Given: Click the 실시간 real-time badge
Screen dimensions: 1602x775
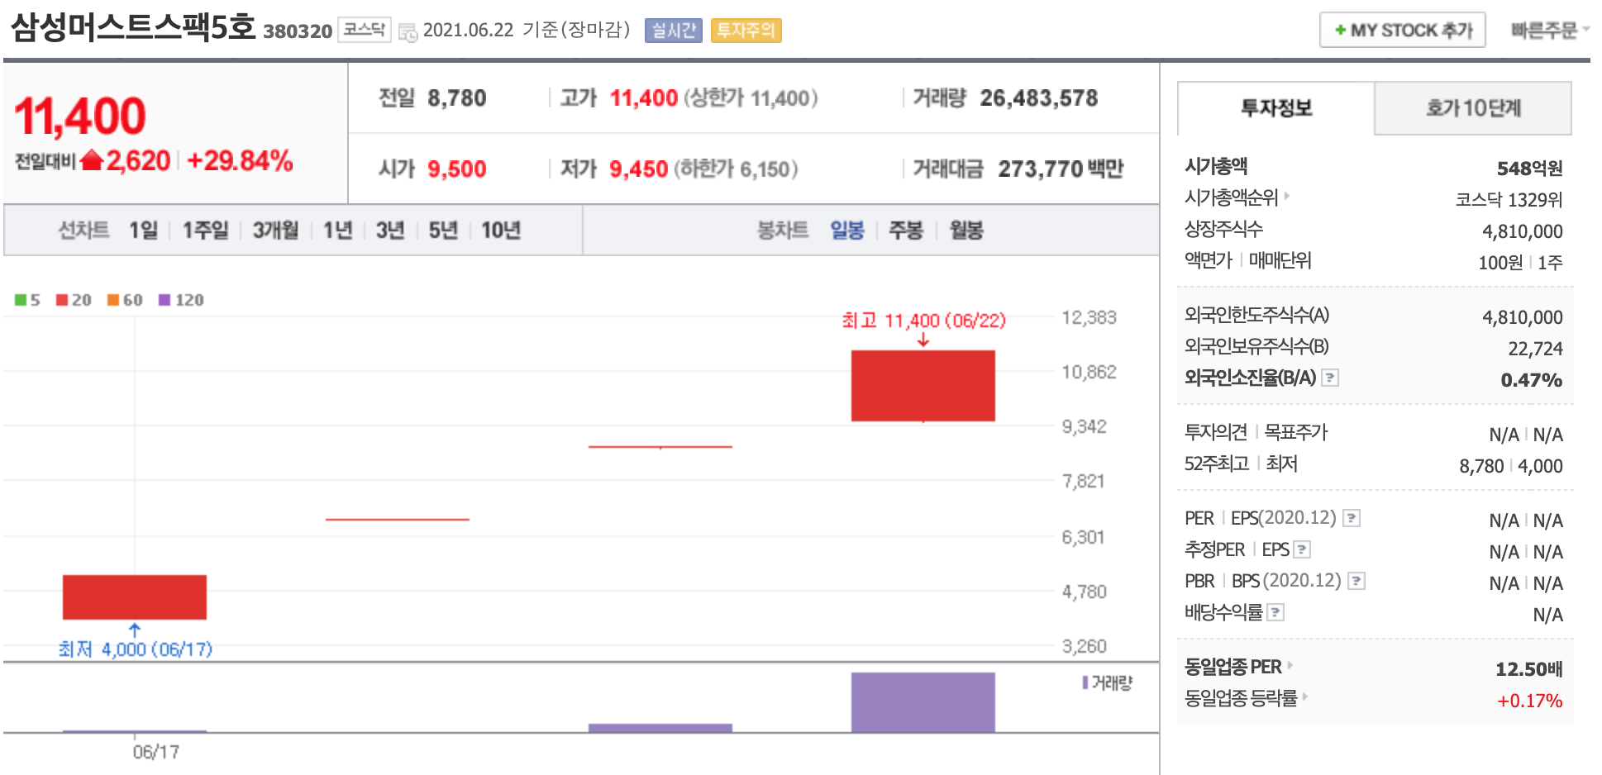Looking at the screenshot, I should (x=673, y=31).
